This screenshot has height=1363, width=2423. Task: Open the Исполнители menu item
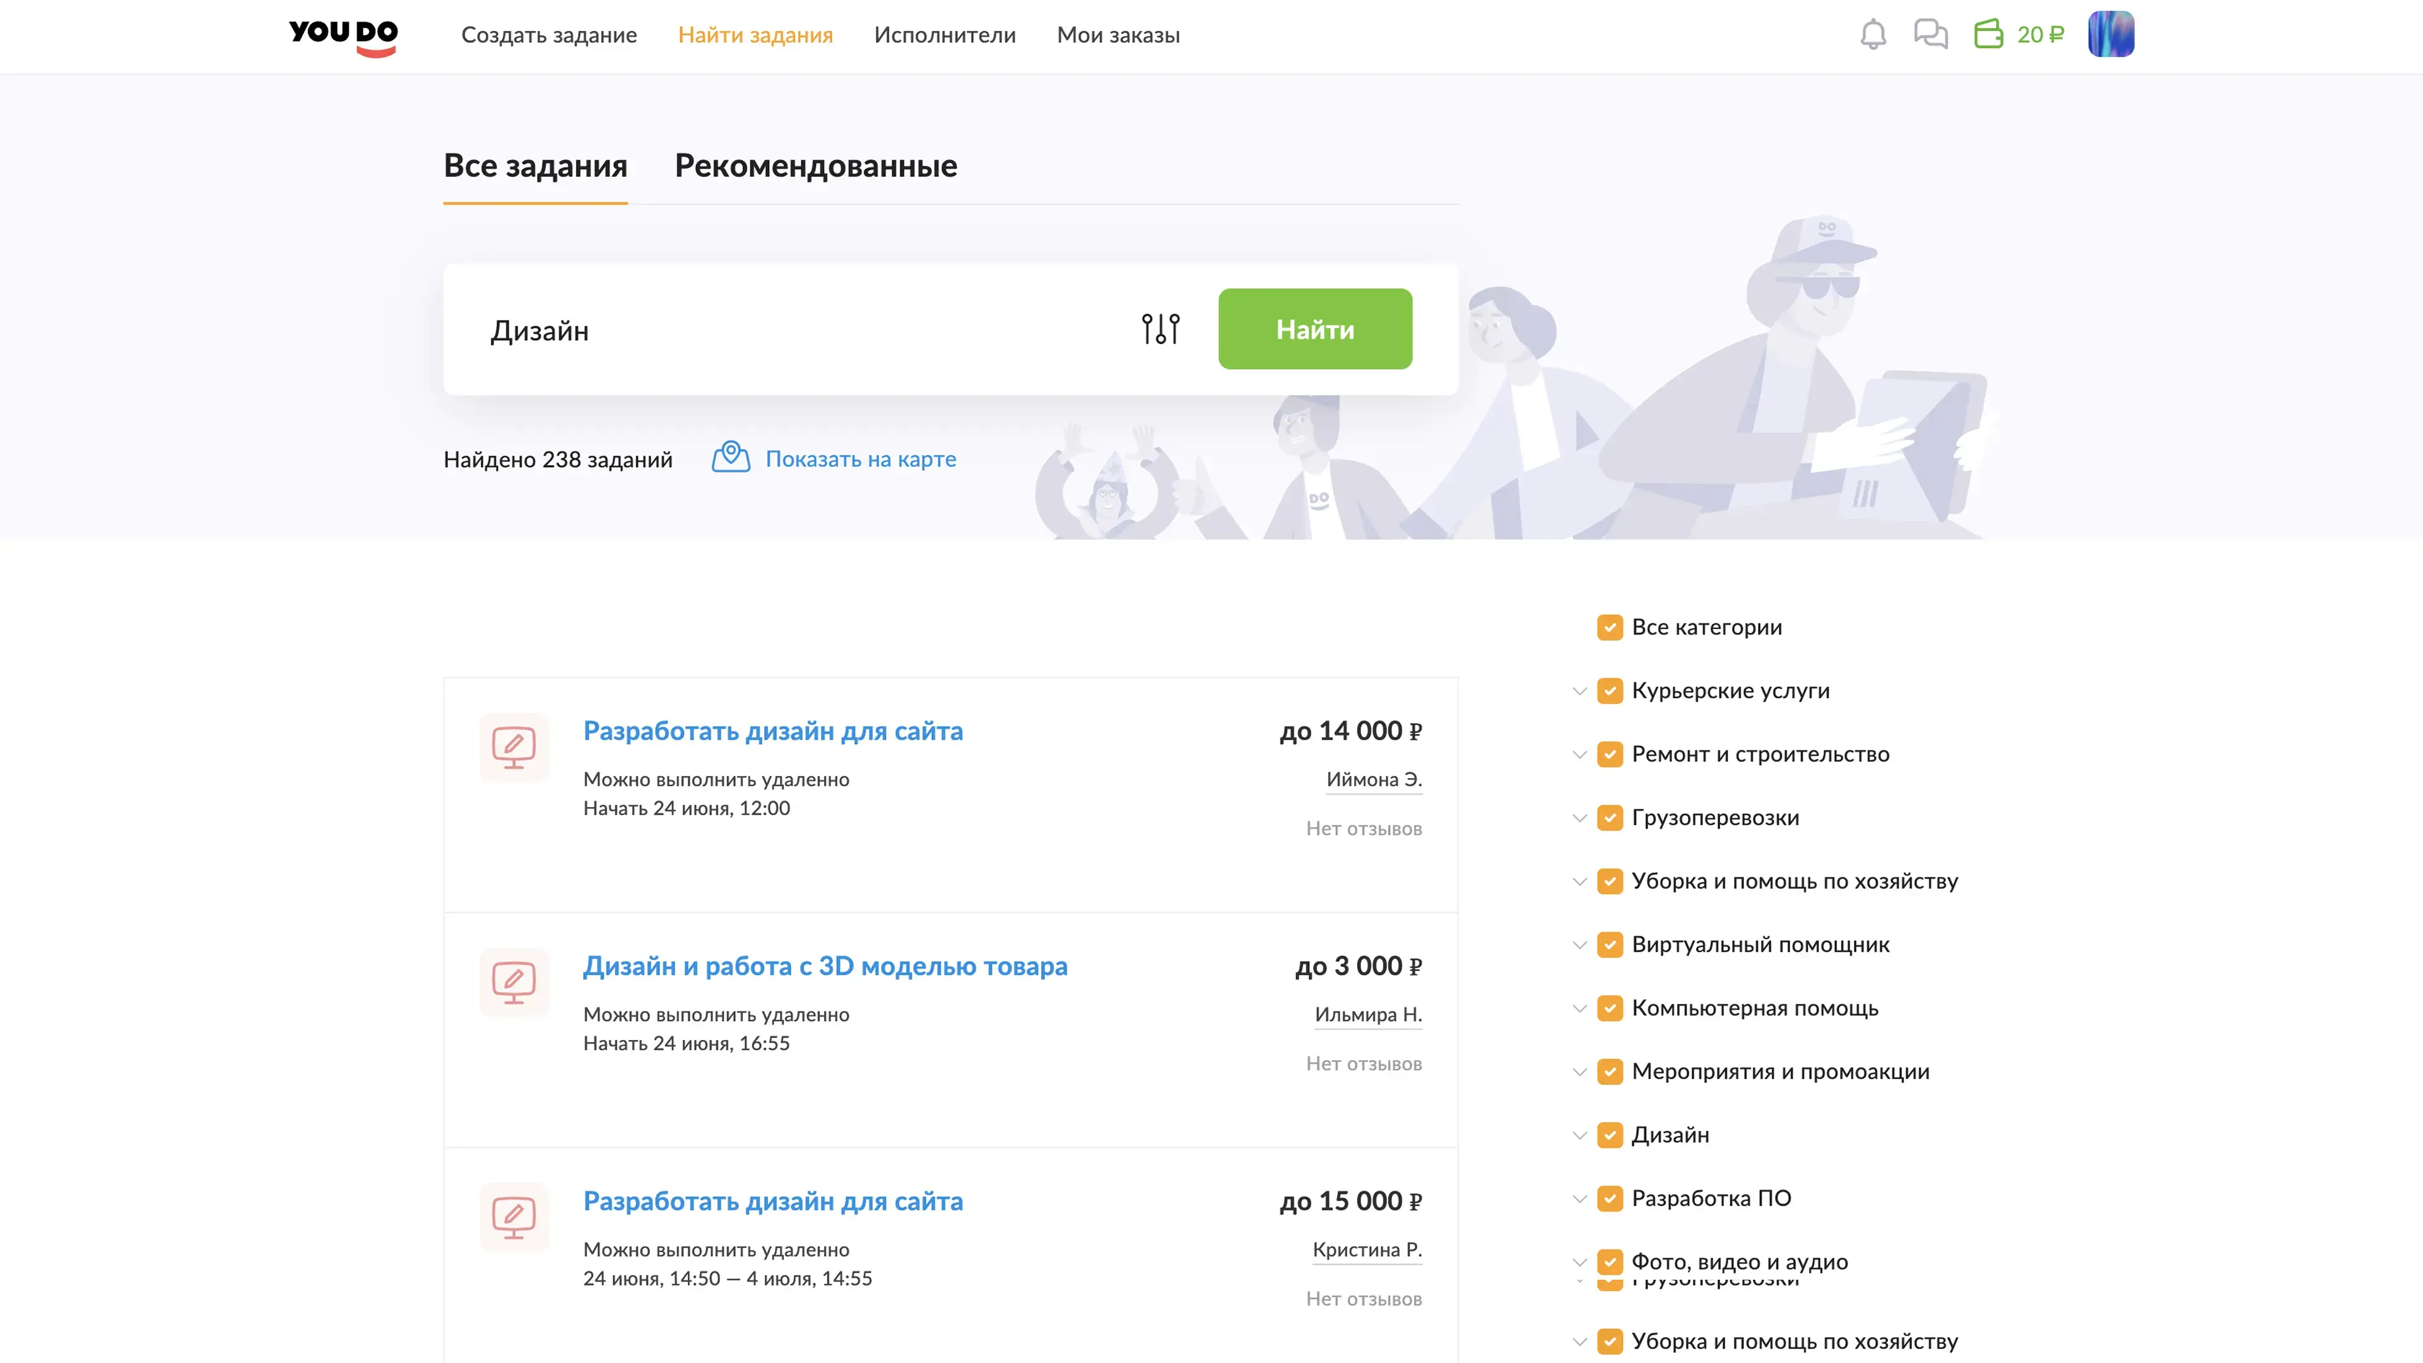click(945, 36)
